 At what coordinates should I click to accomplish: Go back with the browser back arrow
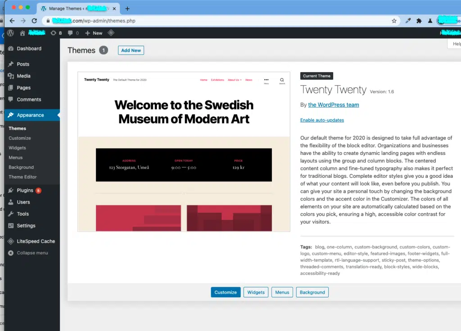[12, 21]
